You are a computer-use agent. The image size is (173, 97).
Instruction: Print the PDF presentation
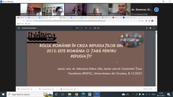click(150, 28)
